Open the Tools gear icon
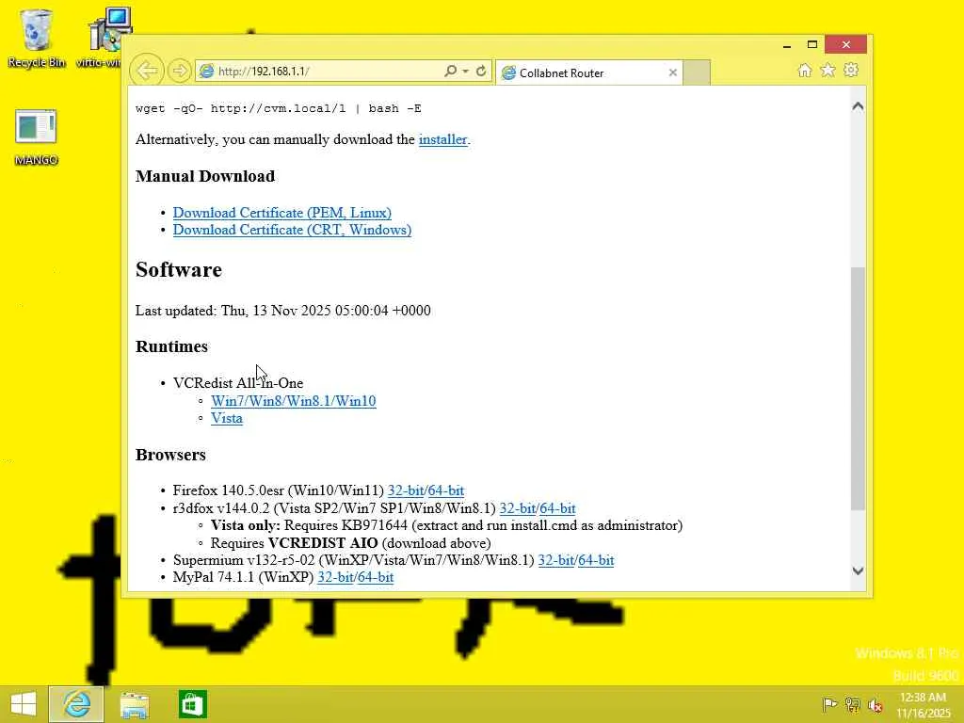This screenshot has width=964, height=723. [x=851, y=70]
